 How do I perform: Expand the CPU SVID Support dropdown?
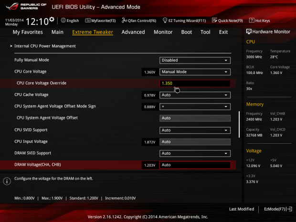194,130
